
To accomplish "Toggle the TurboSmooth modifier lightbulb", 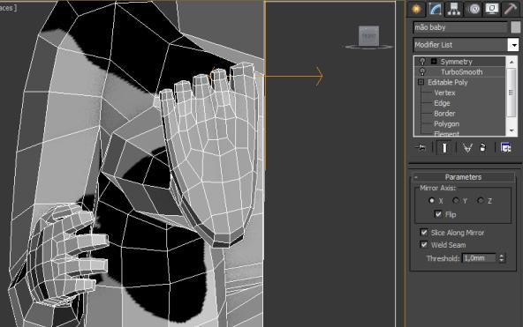I will click(x=422, y=72).
